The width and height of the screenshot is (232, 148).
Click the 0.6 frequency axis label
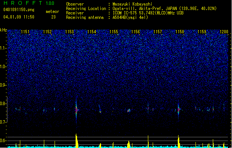3,141
